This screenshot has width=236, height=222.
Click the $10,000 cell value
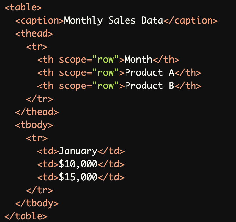coord(78,164)
